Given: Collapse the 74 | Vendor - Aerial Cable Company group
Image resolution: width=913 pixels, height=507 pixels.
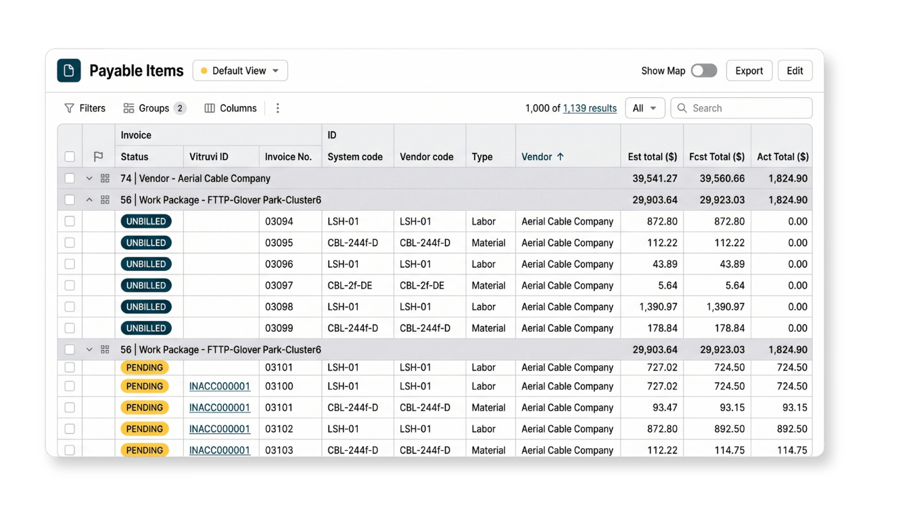Looking at the screenshot, I should [89, 178].
